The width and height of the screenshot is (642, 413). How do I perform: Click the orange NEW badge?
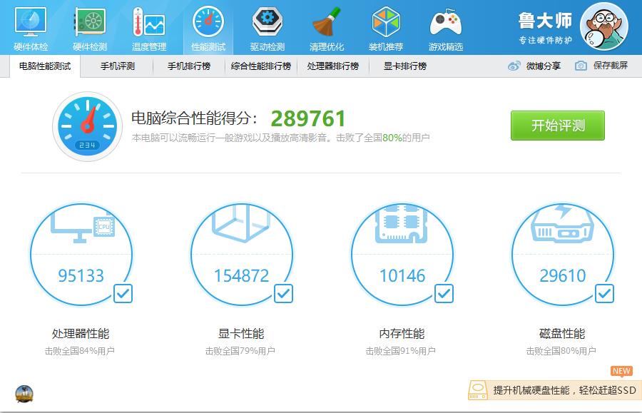(621, 371)
